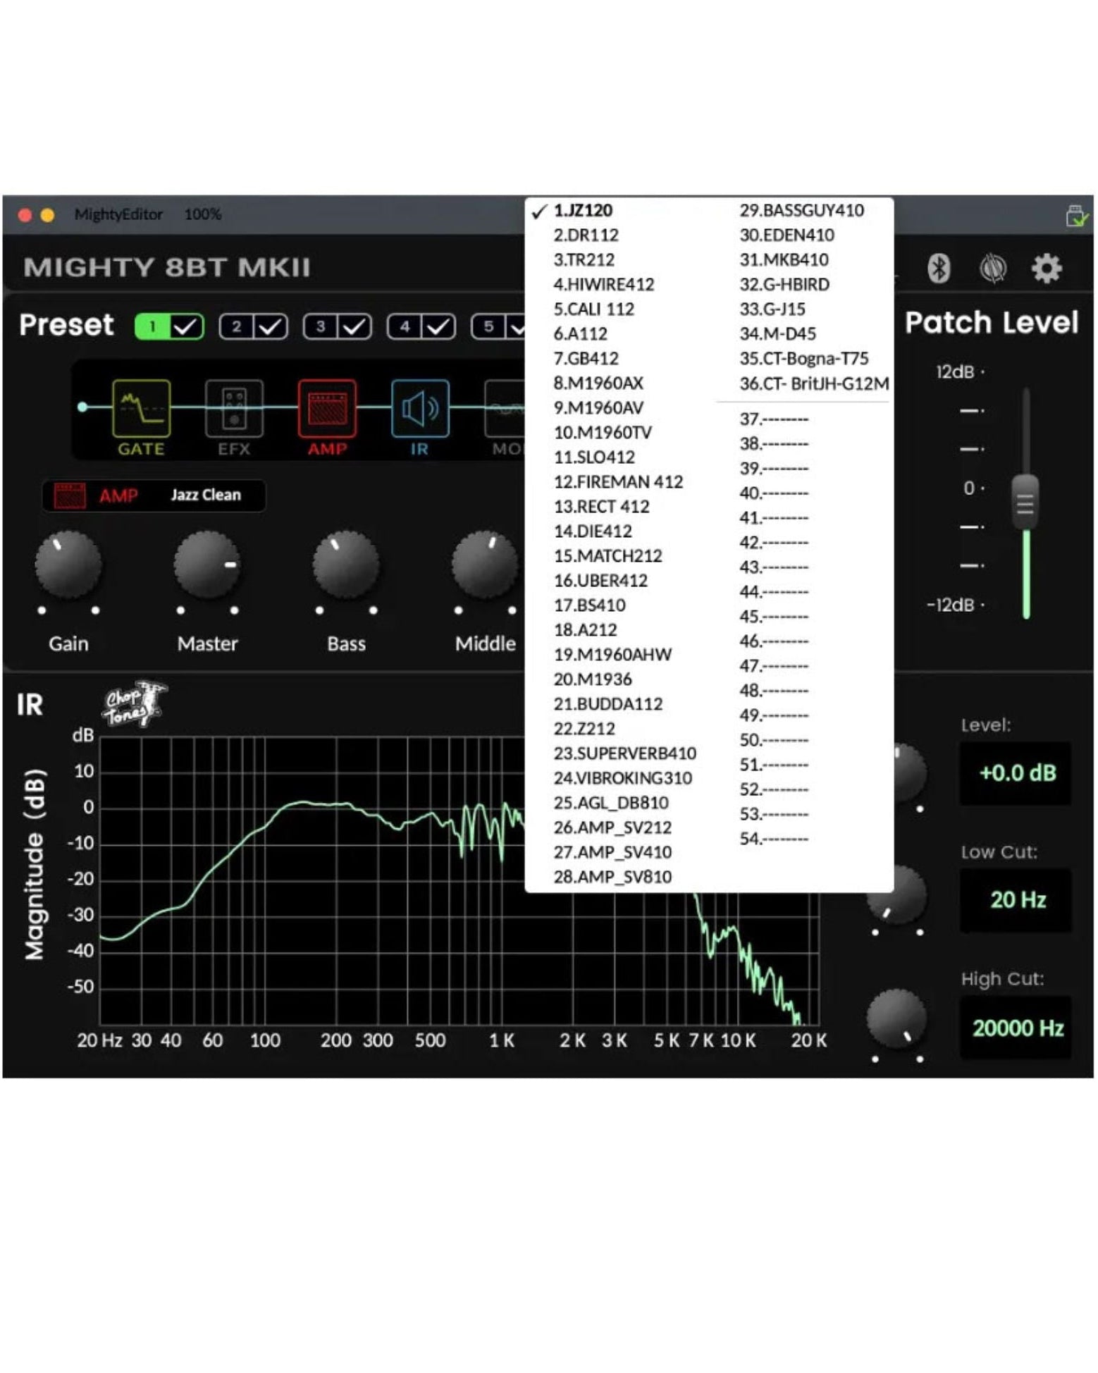1098x1373 pixels.
Task: Toggle Preset 4 checkmark
Action: (x=438, y=327)
